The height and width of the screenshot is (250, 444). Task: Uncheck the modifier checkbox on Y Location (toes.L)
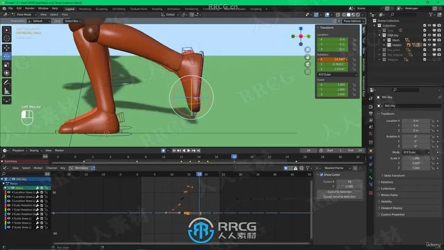tap(42, 197)
